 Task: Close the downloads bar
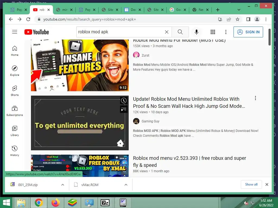click(267, 184)
